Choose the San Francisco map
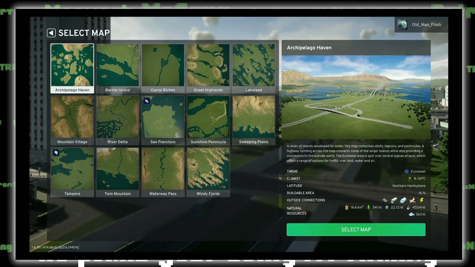 (x=163, y=120)
